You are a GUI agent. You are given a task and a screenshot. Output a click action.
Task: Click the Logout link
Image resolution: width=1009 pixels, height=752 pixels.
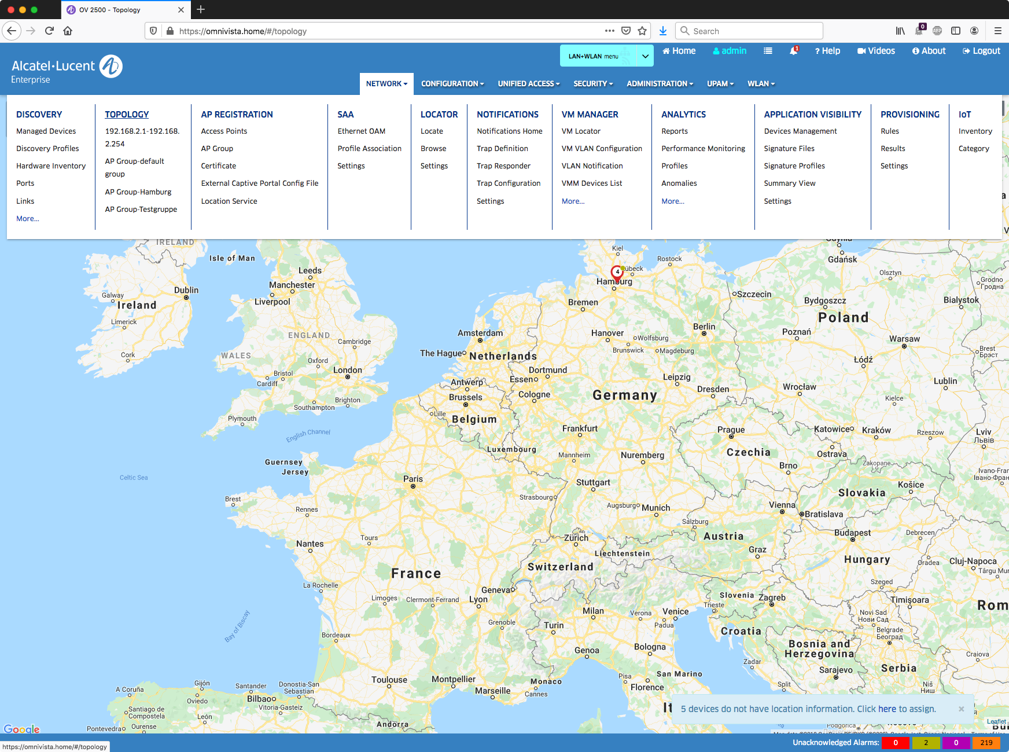coord(981,51)
